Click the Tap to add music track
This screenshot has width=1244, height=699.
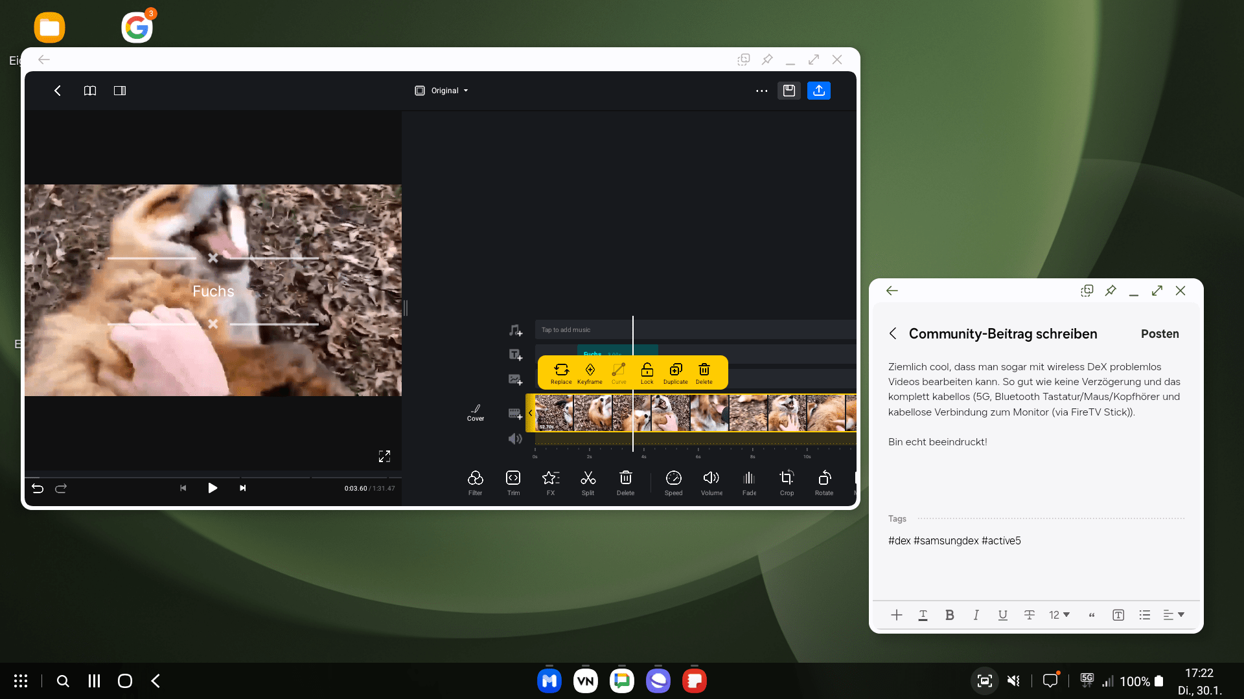pos(695,329)
